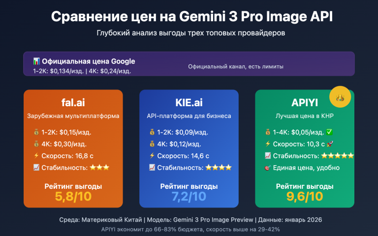Click the money bag icon next to KIE.ai 1-2K price
Image resolution: width=378 pixels, height=236 pixels.
click(x=152, y=132)
